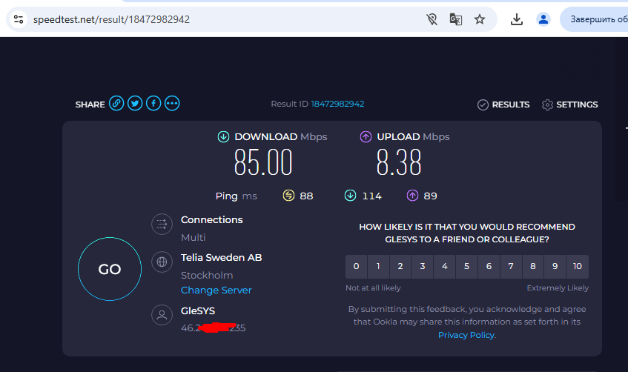The image size is (628, 372).
Task: Click the site info icon in address bar
Action: 19,19
